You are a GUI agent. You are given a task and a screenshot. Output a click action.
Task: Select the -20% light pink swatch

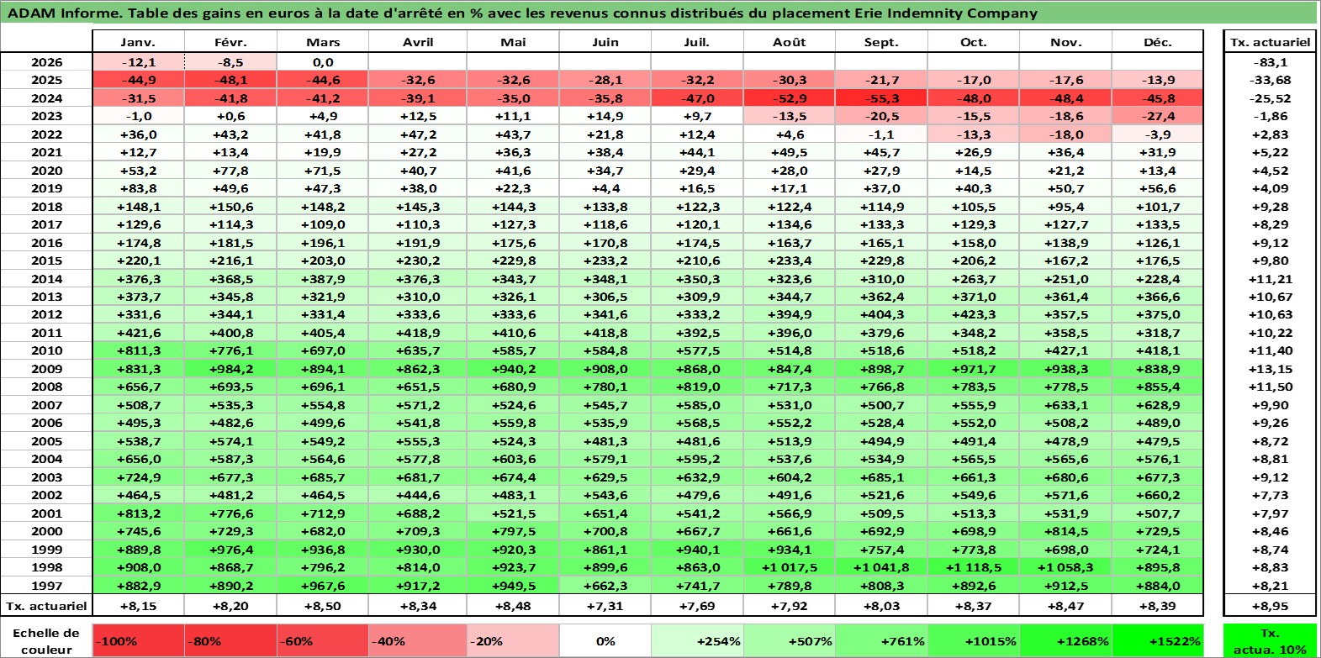pyautogui.click(x=513, y=640)
